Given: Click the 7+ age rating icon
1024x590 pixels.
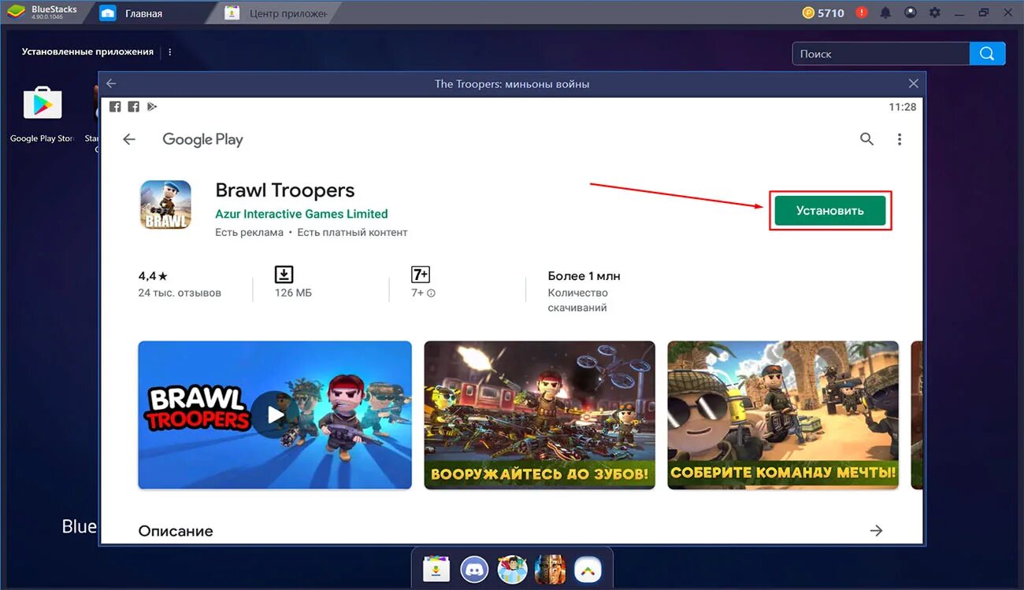Looking at the screenshot, I should (x=421, y=275).
